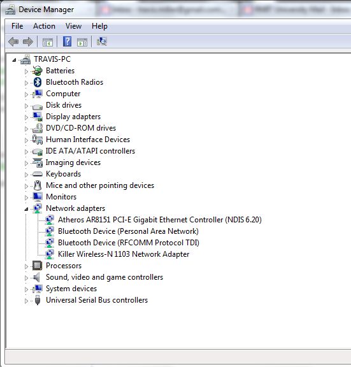Click the Universal Serial Bus plug icon
Image resolution: width=351 pixels, height=367 pixels.
[x=38, y=300]
